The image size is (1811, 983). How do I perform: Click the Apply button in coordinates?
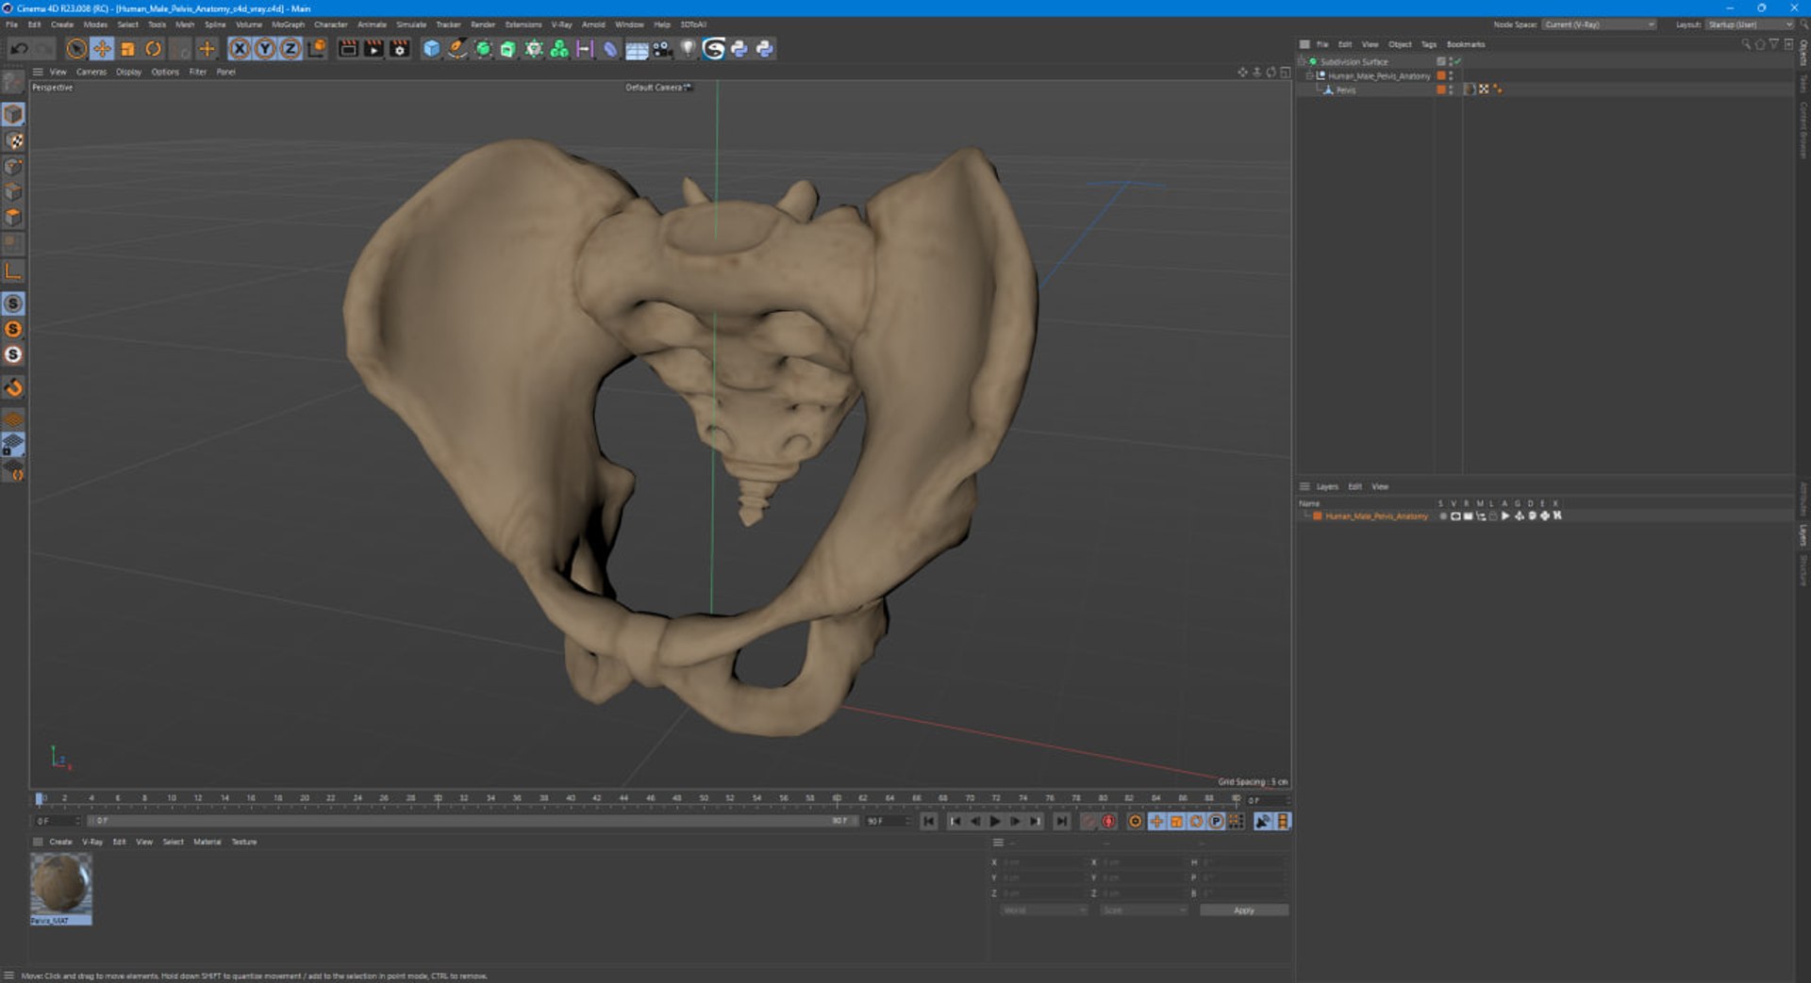[1244, 910]
